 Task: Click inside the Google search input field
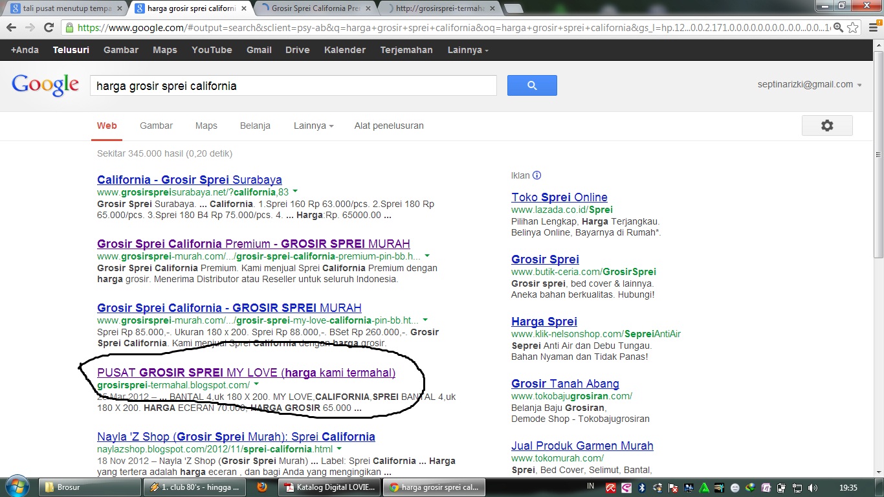[x=291, y=85]
